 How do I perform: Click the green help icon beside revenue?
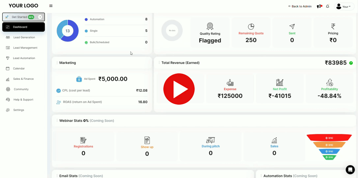pyautogui.click(x=351, y=63)
